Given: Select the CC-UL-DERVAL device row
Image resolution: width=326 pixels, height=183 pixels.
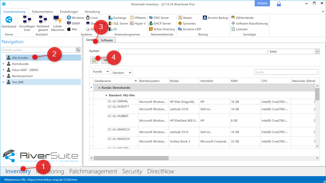Looking at the screenshot, I should [x=202, y=102].
